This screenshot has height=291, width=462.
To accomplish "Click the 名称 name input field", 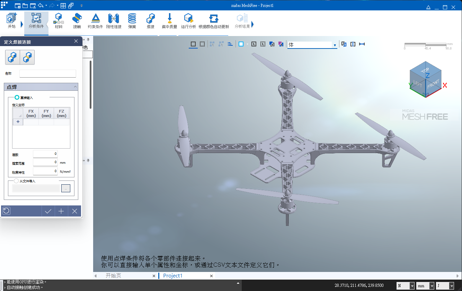I will click(x=48, y=73).
